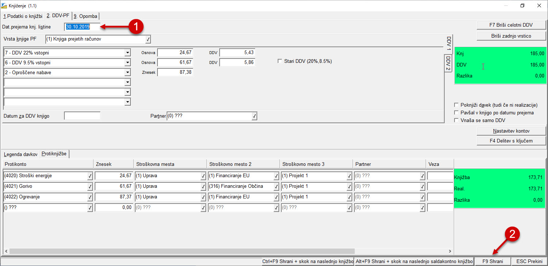Image resolution: width=548 pixels, height=266 pixels.
Task: Open Partner lookup in Ogrevanje row
Action: 422,197
